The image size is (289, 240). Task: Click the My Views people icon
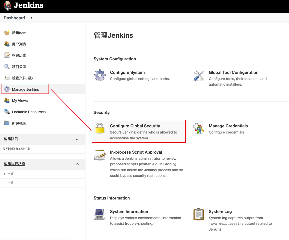point(7,100)
